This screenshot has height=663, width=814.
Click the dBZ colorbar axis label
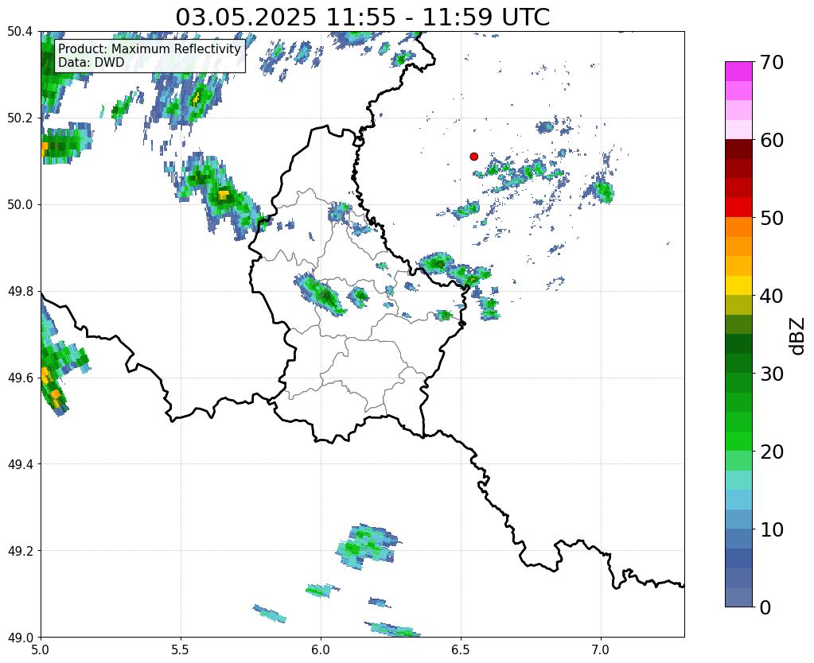(798, 335)
